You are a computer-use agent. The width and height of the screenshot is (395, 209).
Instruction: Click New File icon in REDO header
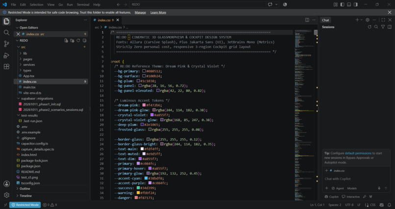point(66,41)
